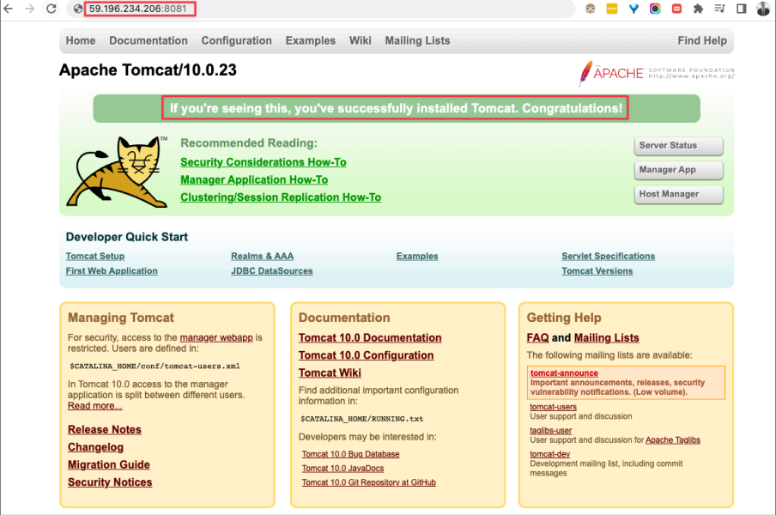Open the tomcat-announce mailing list link

click(x=564, y=373)
